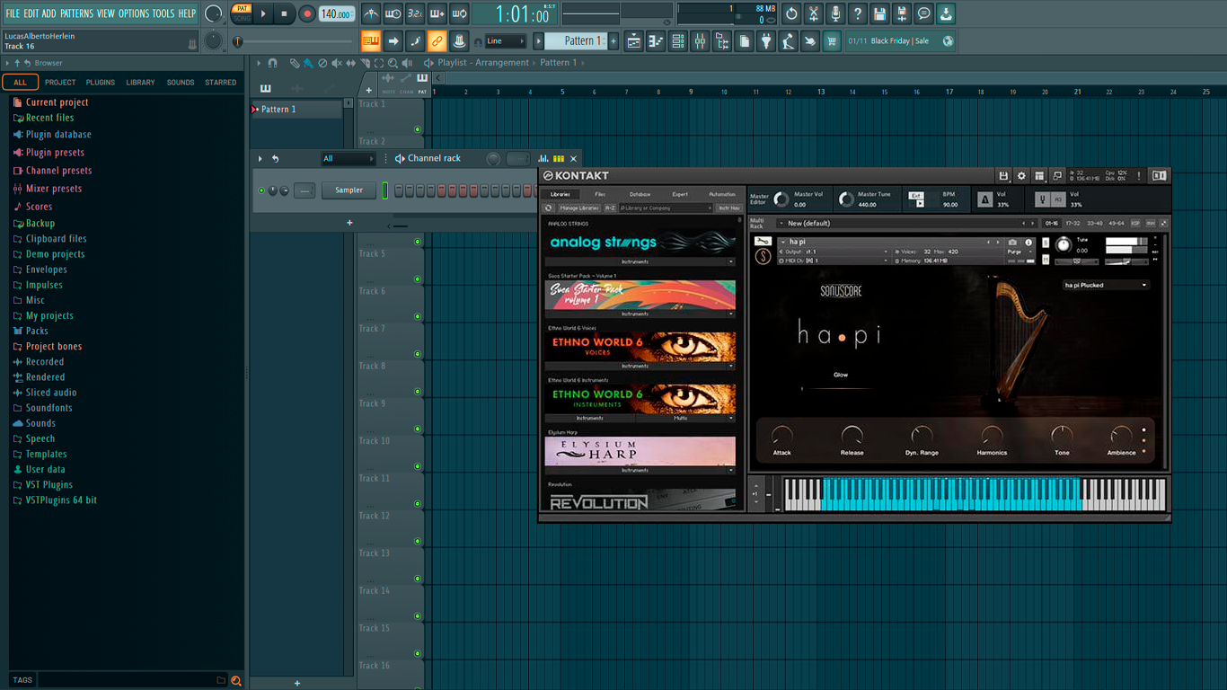Screen dimensions: 1227x690
Task: Enable link to controller chain icon
Action: (x=437, y=40)
